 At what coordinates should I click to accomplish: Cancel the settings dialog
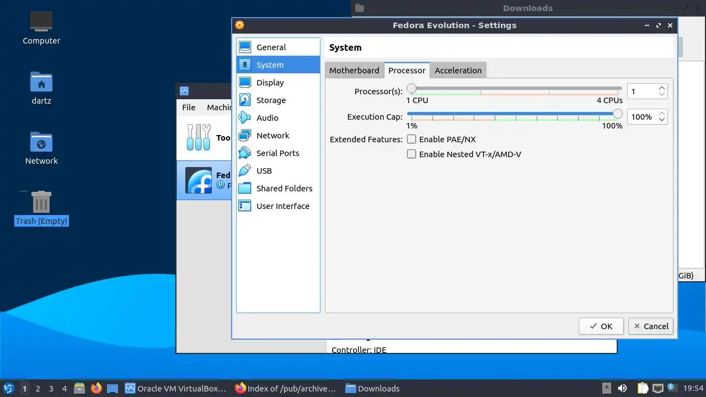pyautogui.click(x=651, y=326)
